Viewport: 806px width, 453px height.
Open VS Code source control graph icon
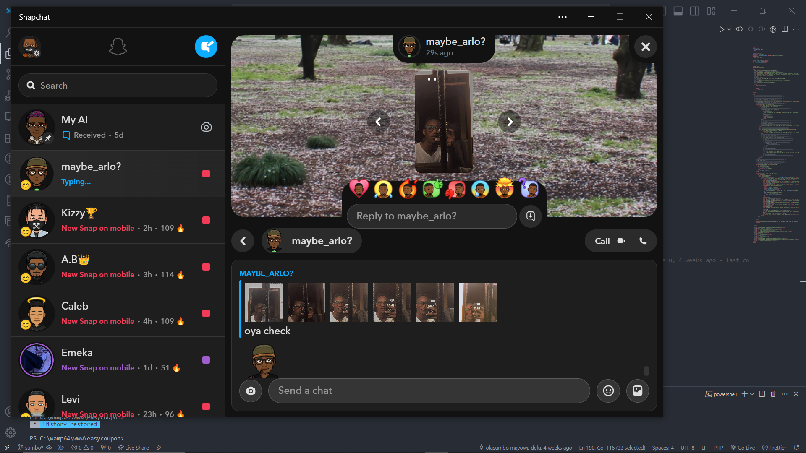773,29
